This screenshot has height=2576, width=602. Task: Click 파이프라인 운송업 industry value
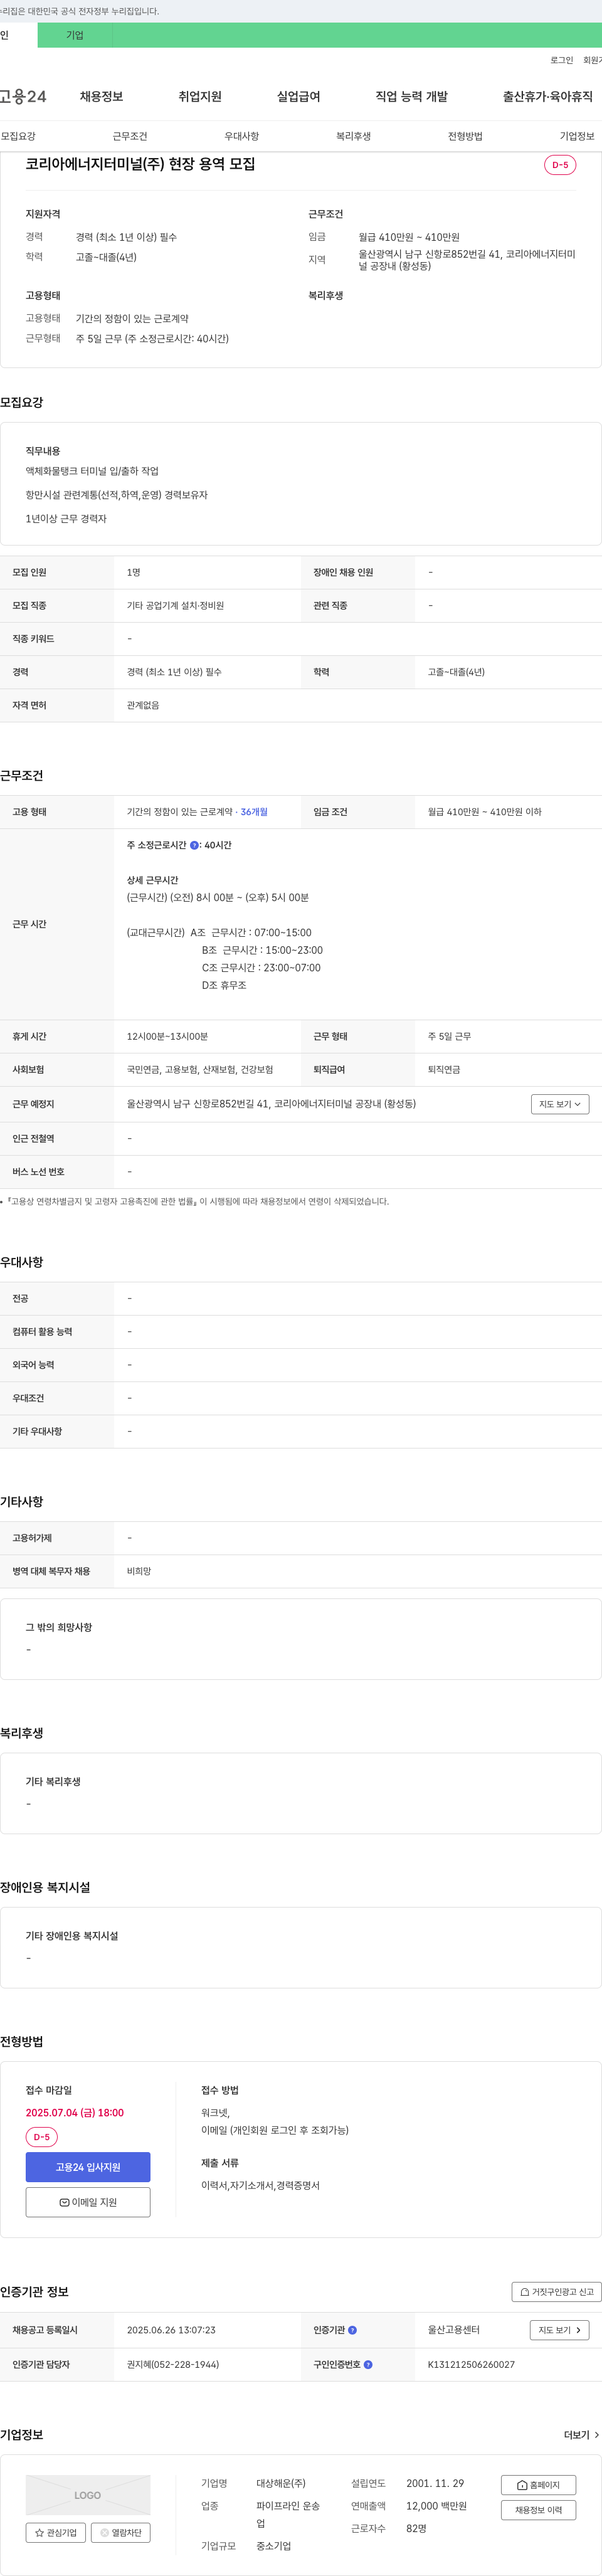(x=288, y=2515)
